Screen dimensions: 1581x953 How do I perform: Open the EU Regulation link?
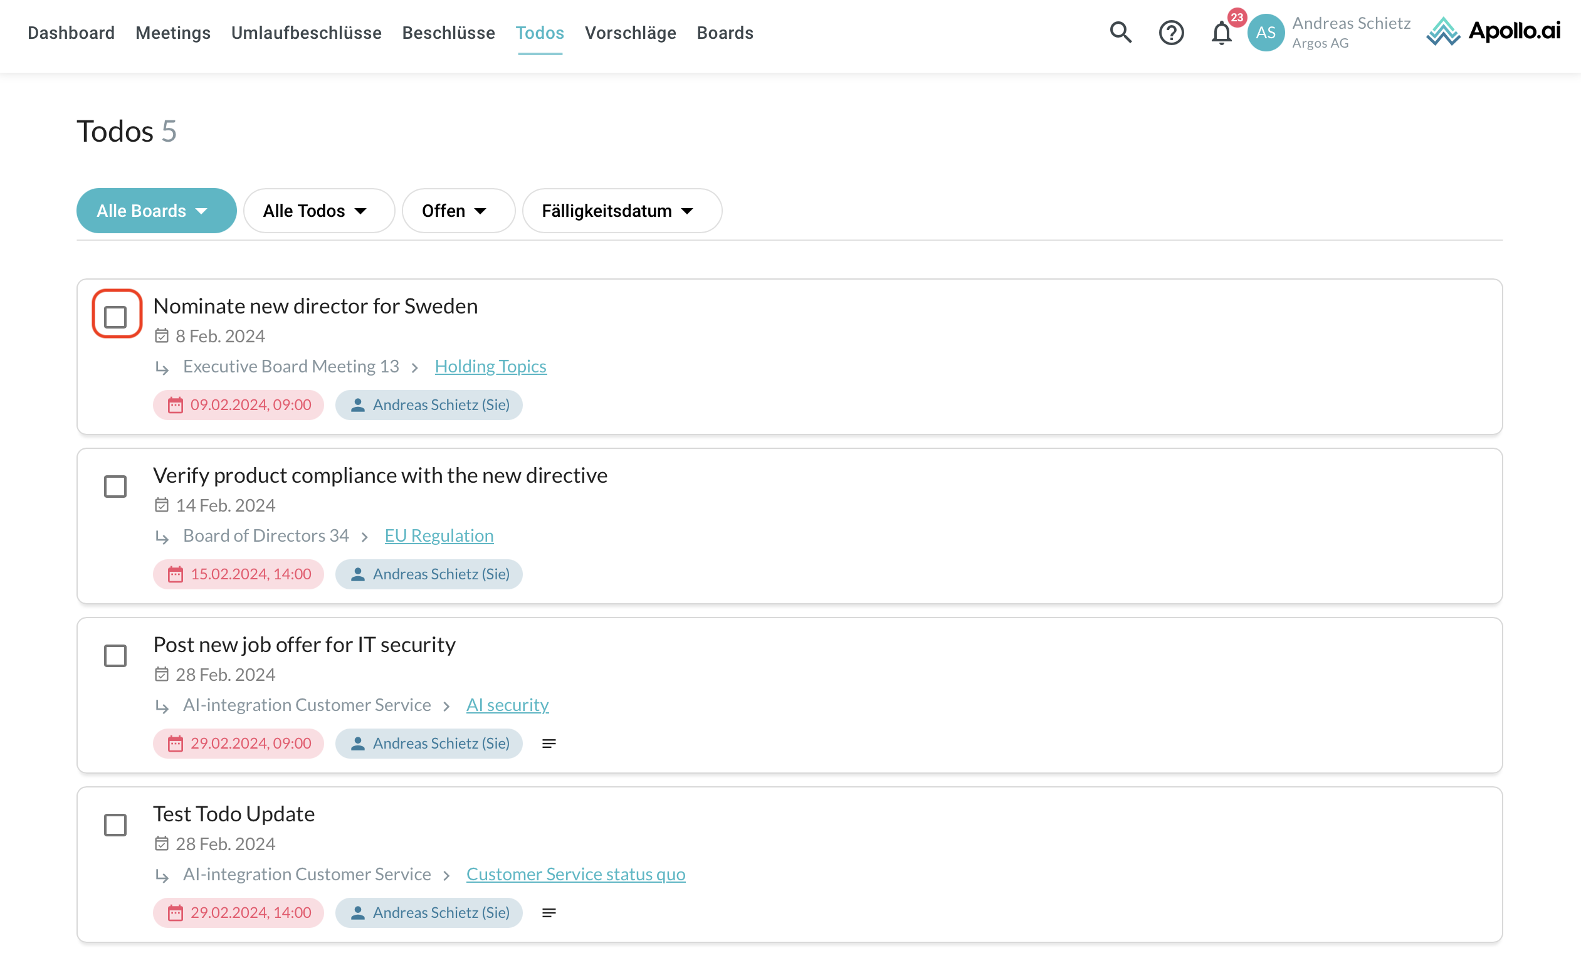pyautogui.click(x=439, y=535)
